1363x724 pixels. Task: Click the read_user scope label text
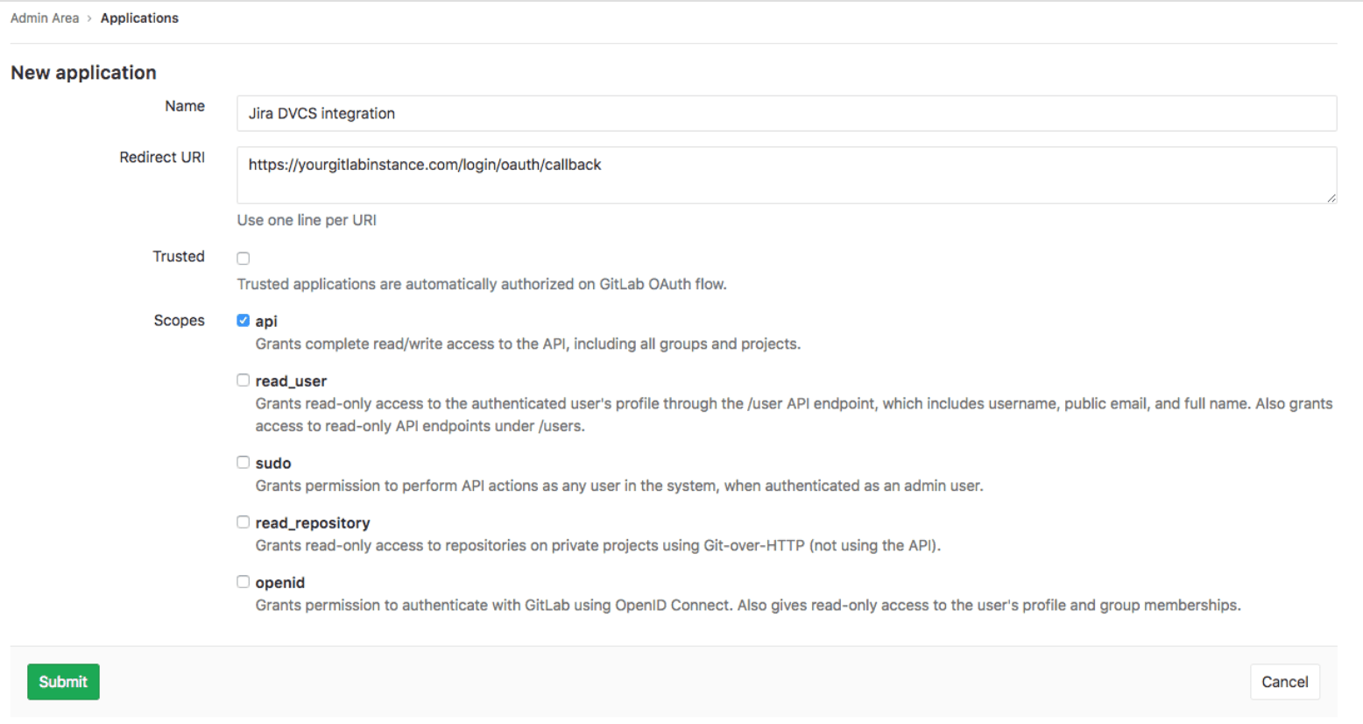click(x=291, y=380)
